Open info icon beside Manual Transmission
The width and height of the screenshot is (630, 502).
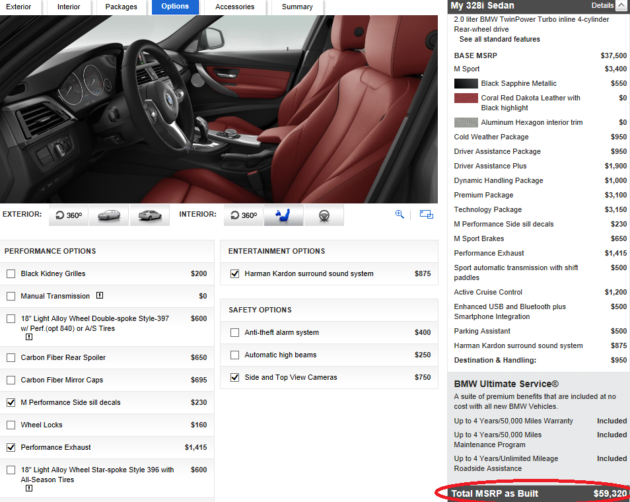tap(100, 295)
